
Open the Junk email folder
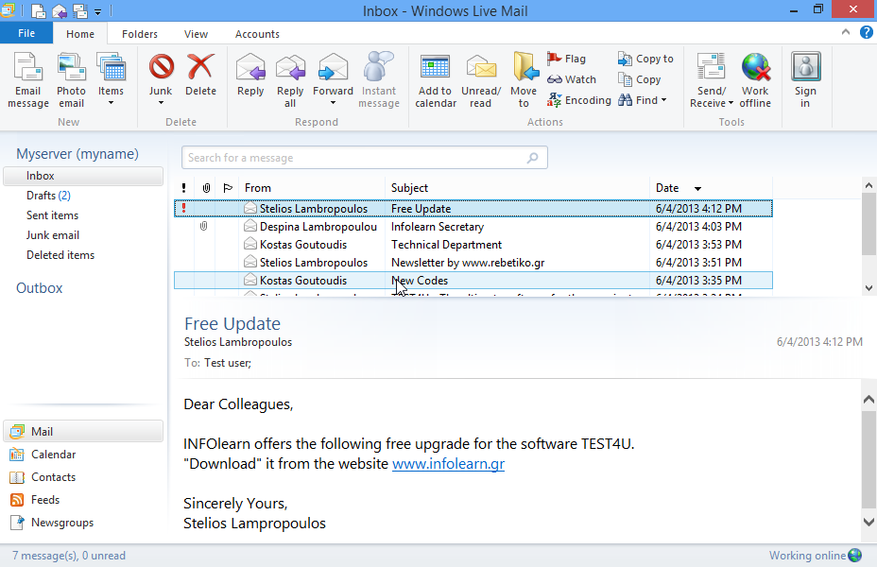pyautogui.click(x=53, y=235)
